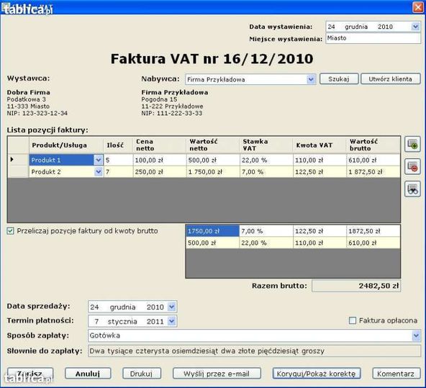
Task: Open Data wystawienia date dropdown
Action: [x=415, y=27]
